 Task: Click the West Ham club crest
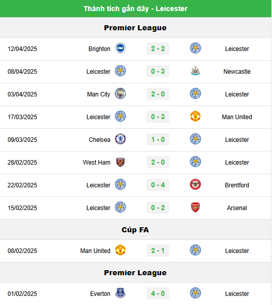tap(120, 162)
